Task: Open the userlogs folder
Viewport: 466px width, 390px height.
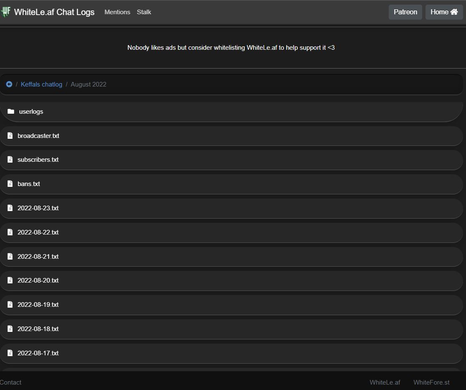Action: [231, 112]
